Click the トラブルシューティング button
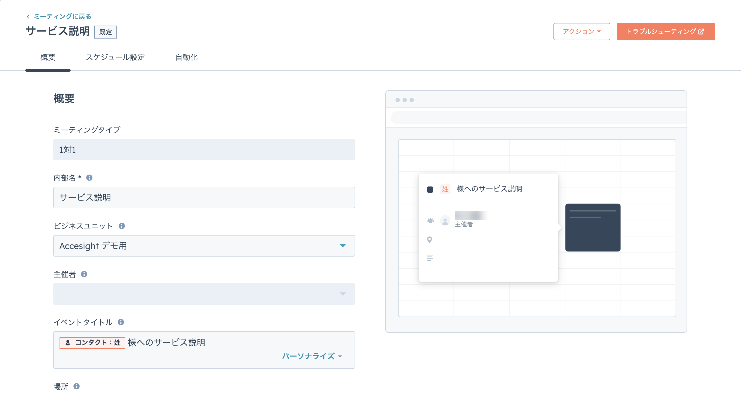The height and width of the screenshot is (394, 741). tap(665, 31)
